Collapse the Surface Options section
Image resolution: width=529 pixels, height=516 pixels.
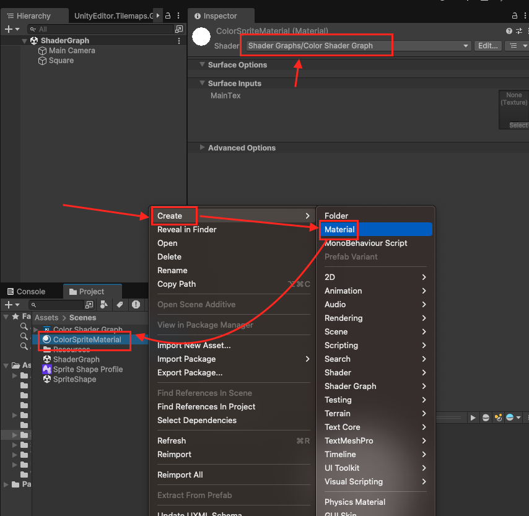(x=202, y=64)
